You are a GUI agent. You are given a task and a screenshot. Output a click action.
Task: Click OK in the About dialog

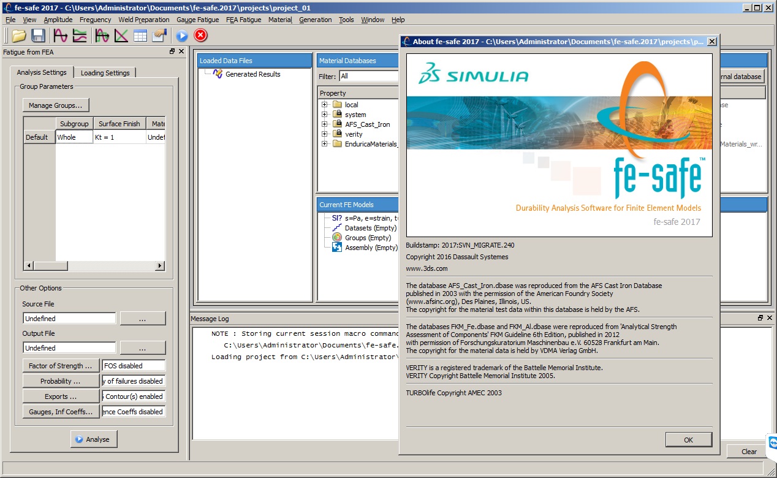pyautogui.click(x=688, y=440)
